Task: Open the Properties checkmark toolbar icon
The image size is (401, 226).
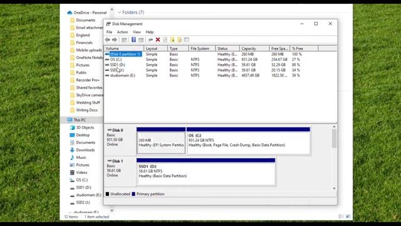Action: point(165,40)
